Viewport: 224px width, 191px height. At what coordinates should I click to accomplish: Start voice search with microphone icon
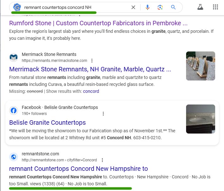coord(148,7)
